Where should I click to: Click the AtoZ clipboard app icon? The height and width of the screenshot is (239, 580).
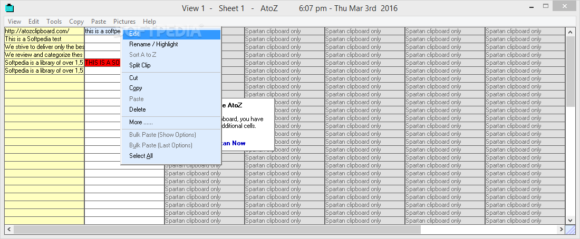[x=11, y=7]
